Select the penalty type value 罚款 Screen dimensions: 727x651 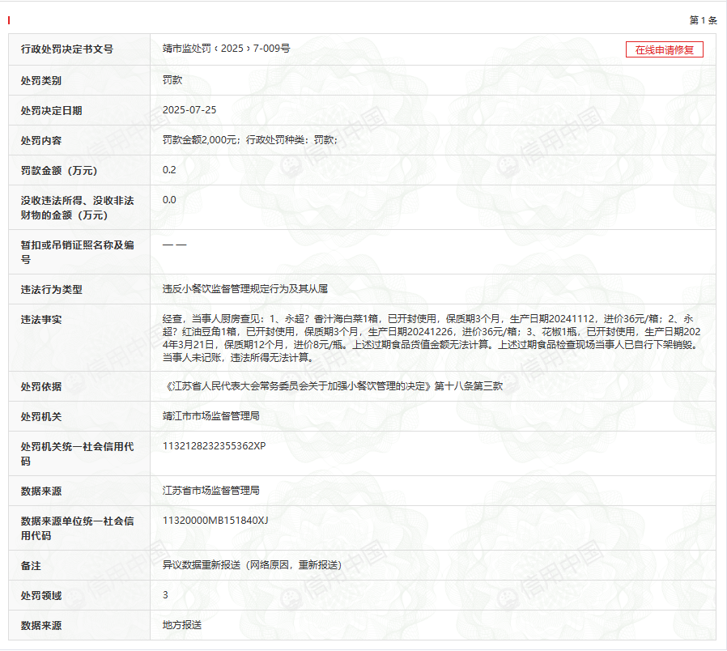pyautogui.click(x=172, y=79)
